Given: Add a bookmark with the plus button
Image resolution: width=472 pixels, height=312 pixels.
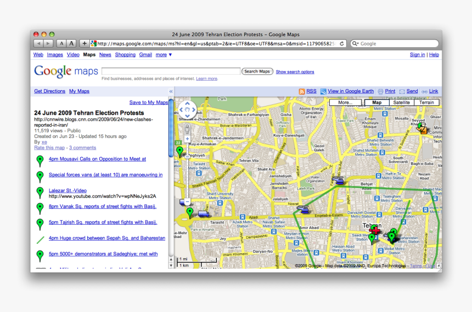Looking at the screenshot, I should 85,43.
